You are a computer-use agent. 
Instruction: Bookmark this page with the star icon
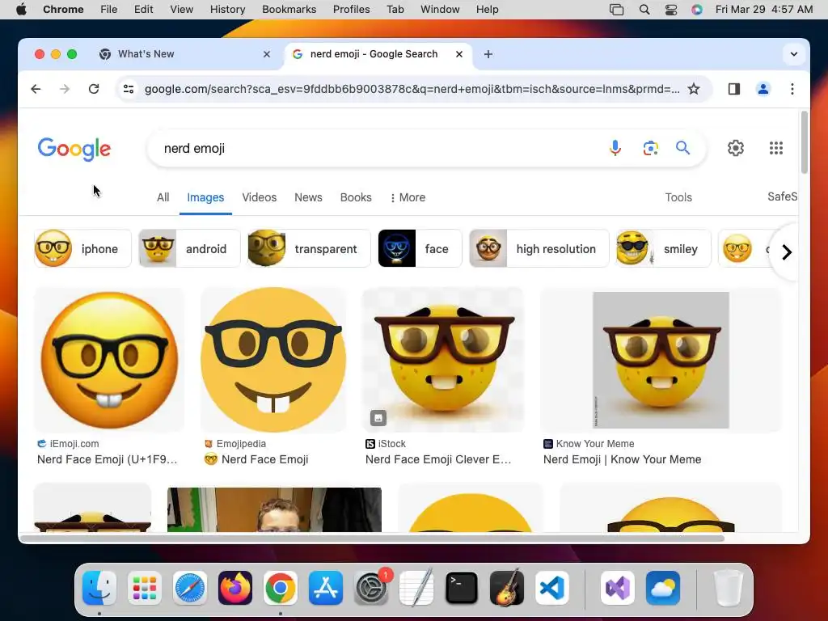tap(694, 89)
